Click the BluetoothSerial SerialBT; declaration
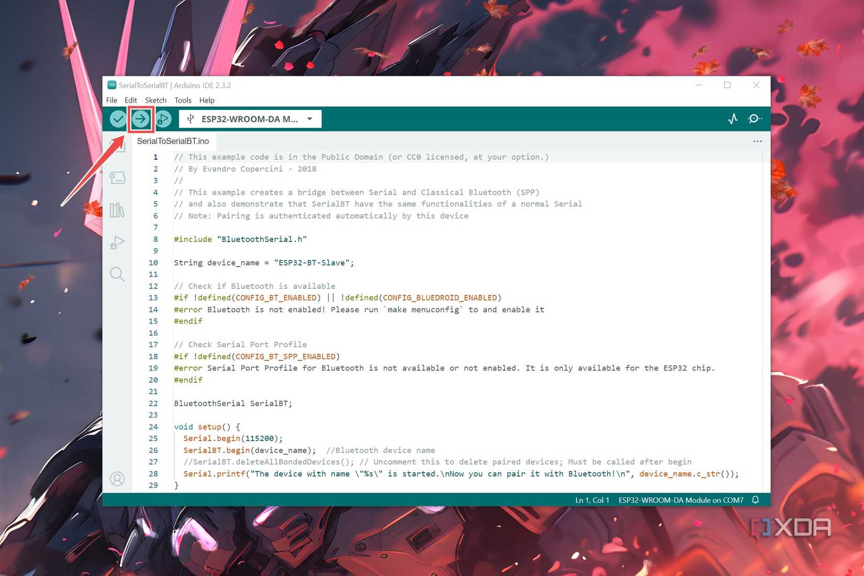 [x=233, y=403]
